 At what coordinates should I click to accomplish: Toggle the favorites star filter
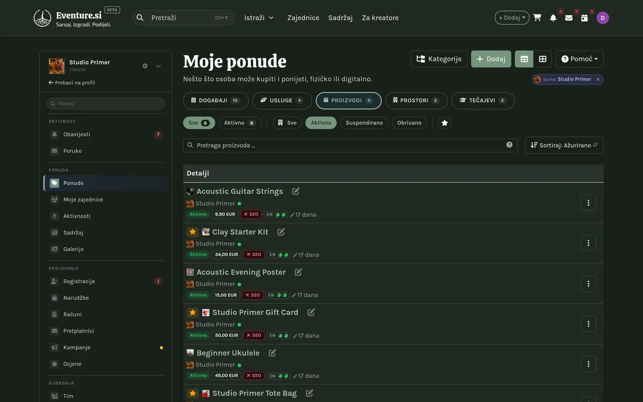(444, 123)
